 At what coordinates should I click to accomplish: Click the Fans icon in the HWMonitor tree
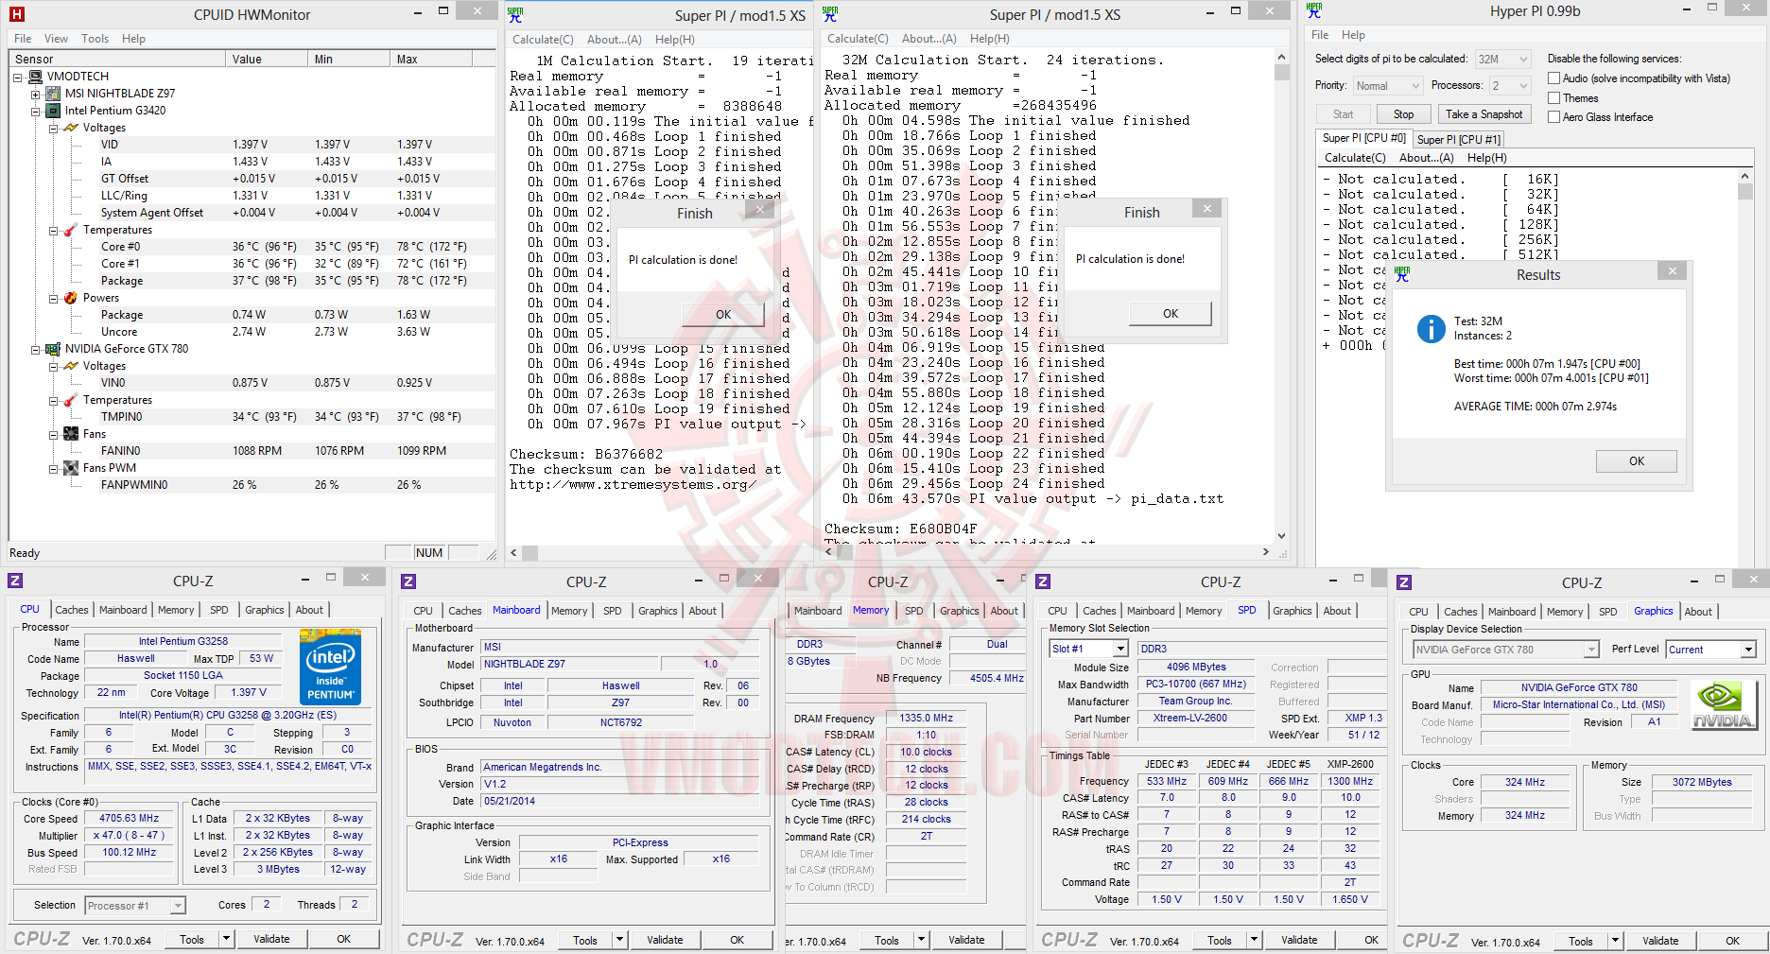point(71,434)
